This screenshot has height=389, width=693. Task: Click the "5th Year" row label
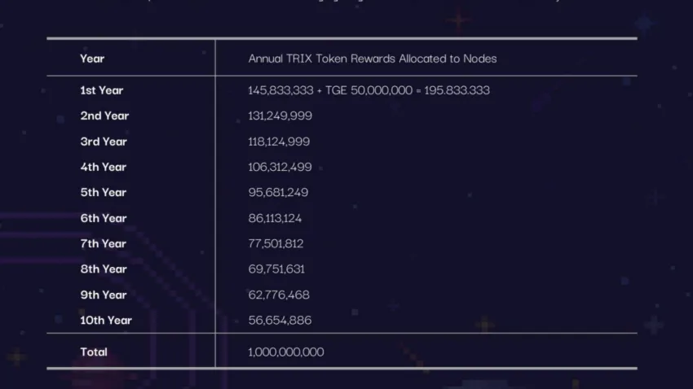[104, 193]
